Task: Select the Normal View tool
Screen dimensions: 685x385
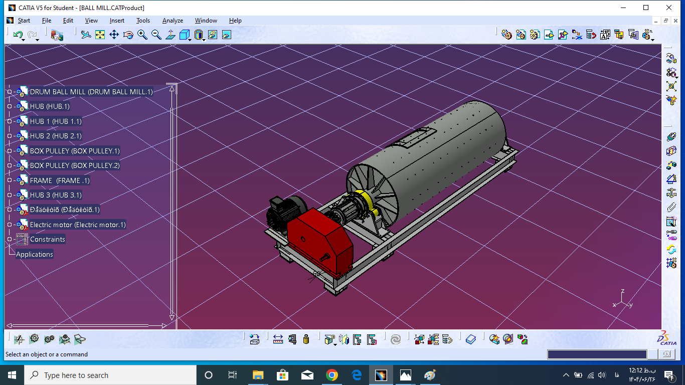Action: [170, 35]
